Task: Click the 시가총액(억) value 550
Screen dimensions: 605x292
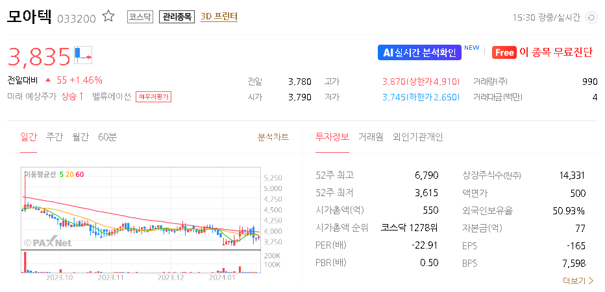Action: coord(430,210)
